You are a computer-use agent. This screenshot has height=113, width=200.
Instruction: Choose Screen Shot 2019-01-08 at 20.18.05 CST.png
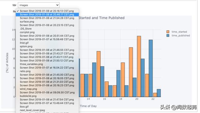pyautogui.click(x=47, y=78)
